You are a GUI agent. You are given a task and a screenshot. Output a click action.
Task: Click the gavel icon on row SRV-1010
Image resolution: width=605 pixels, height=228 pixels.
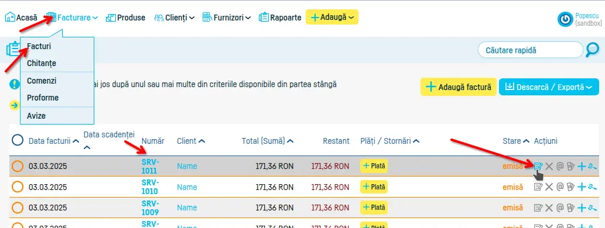click(x=592, y=187)
